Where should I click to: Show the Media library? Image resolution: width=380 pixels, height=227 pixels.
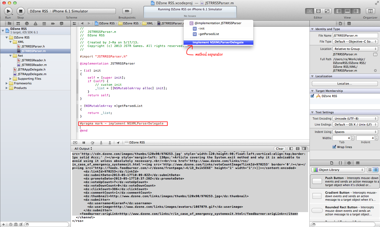click(x=357, y=163)
